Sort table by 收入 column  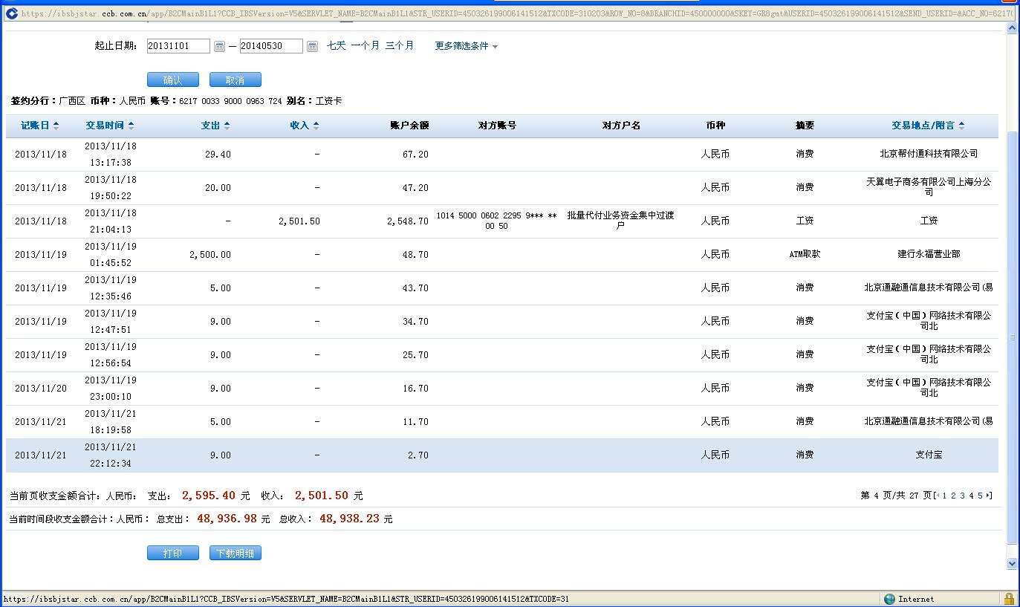tap(304, 126)
